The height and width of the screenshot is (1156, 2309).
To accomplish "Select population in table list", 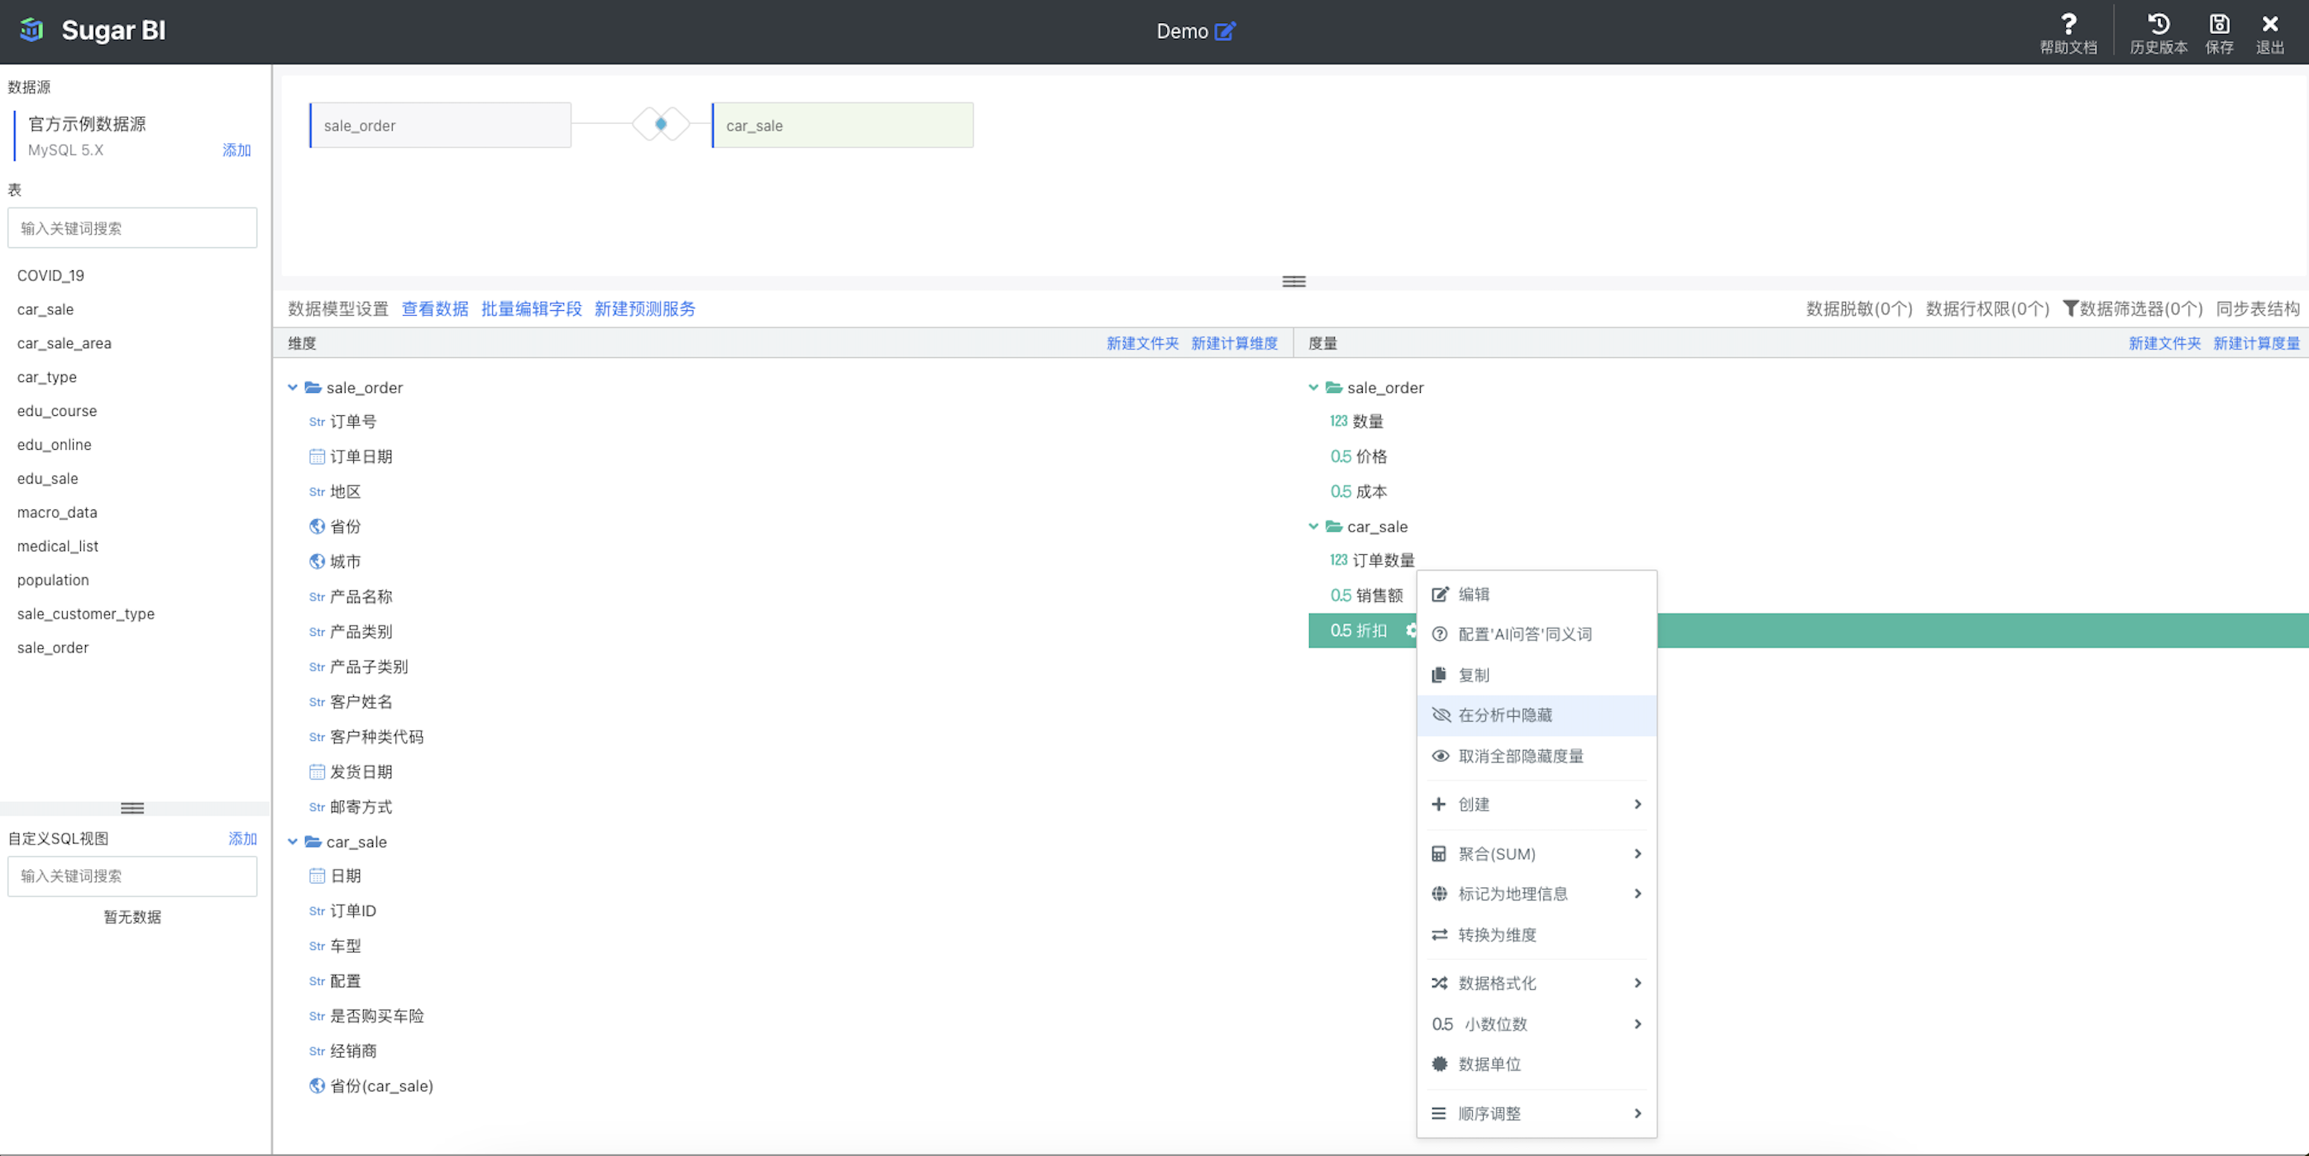I will click(53, 580).
